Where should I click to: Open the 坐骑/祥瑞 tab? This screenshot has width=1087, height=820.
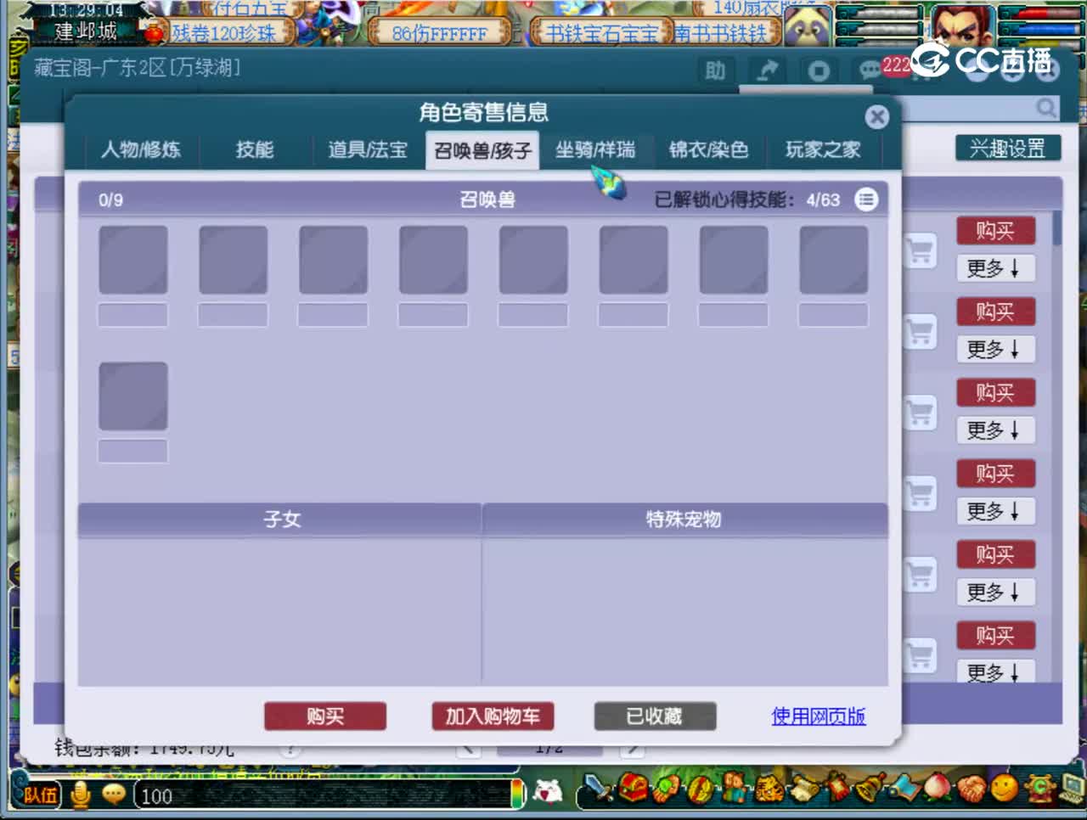[x=595, y=150]
